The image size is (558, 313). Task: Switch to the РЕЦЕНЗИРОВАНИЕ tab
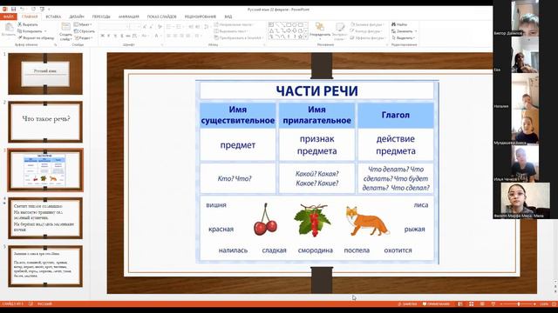[x=200, y=17]
